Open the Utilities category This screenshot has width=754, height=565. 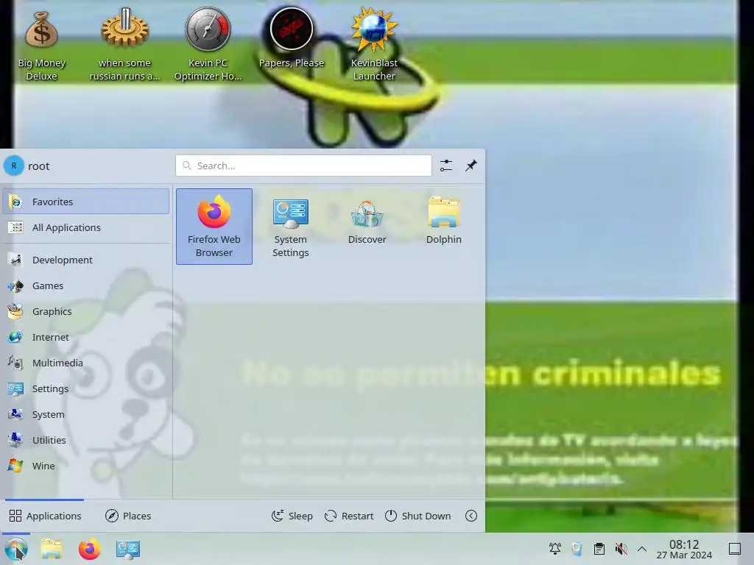tap(86, 440)
